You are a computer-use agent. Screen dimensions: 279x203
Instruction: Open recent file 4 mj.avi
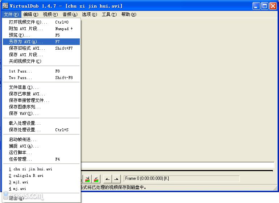point(41,188)
